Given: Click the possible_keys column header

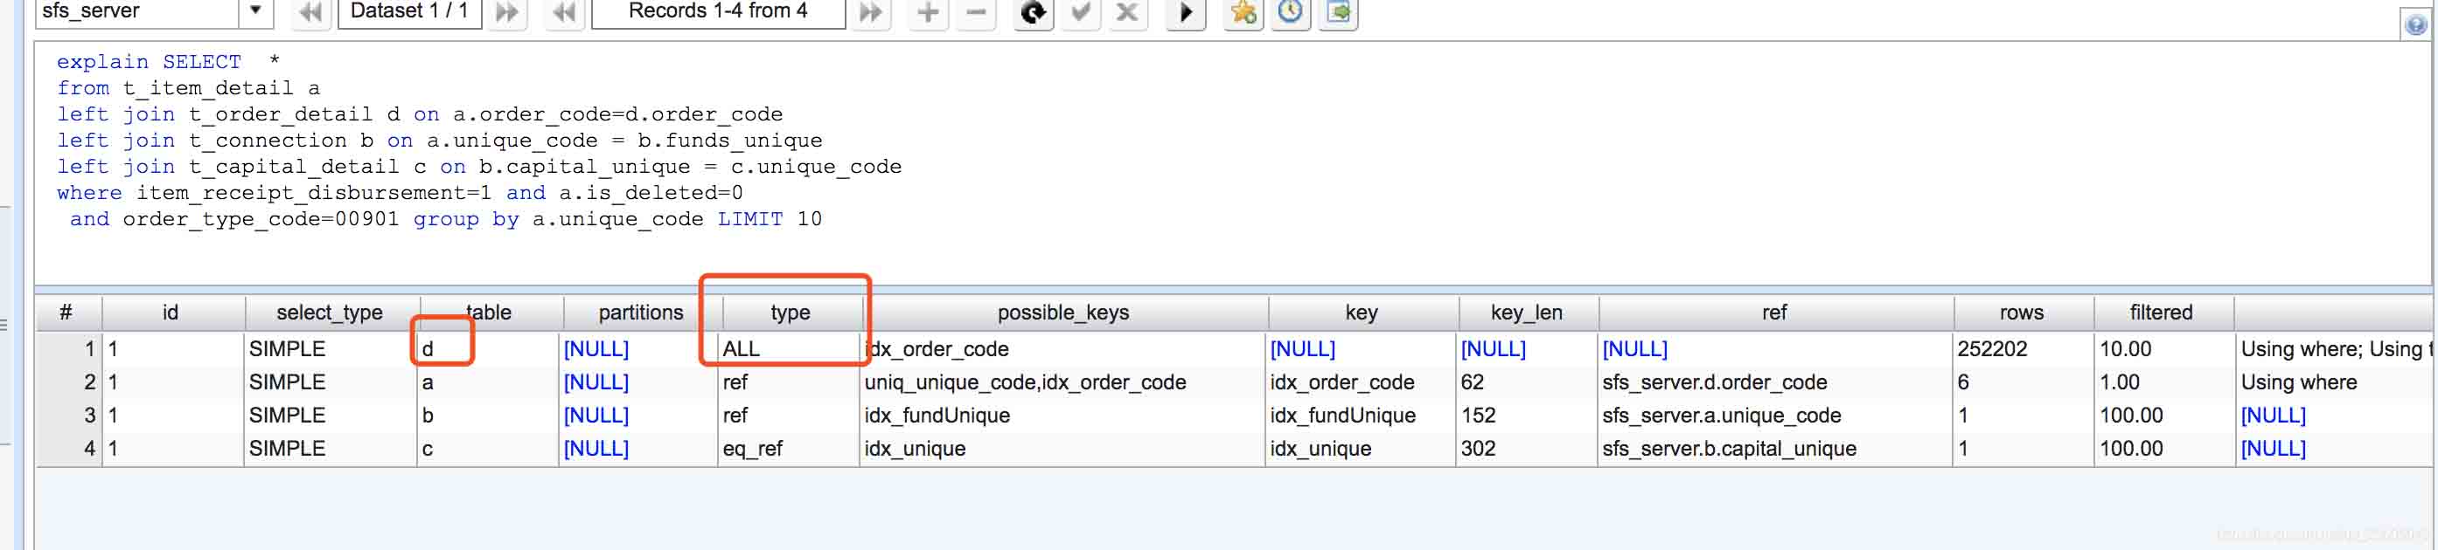Looking at the screenshot, I should 1062,313.
